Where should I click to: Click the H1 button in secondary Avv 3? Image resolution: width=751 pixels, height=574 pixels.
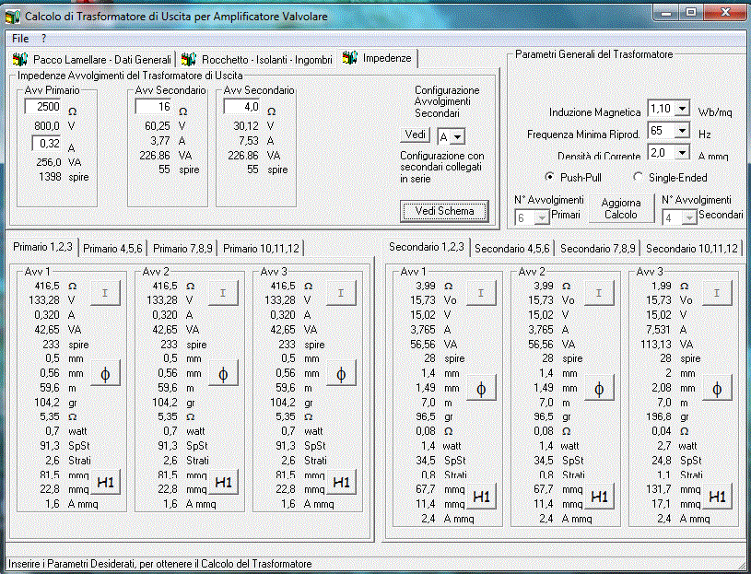[x=717, y=496]
